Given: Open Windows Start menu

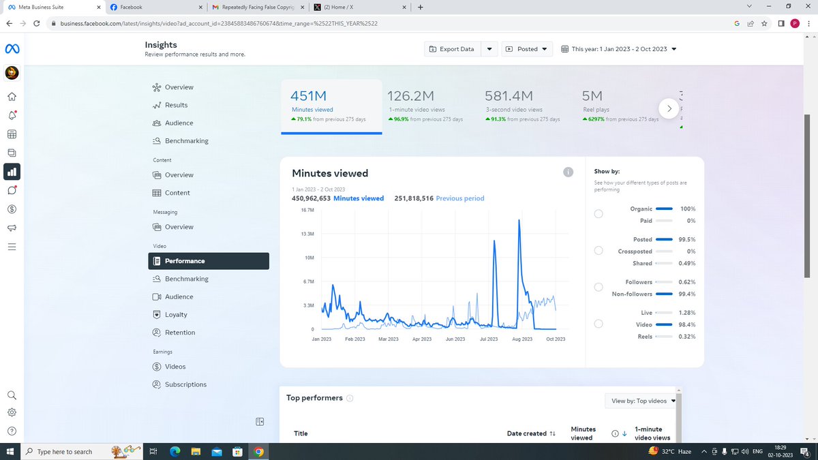Looking at the screenshot, I should [x=10, y=451].
